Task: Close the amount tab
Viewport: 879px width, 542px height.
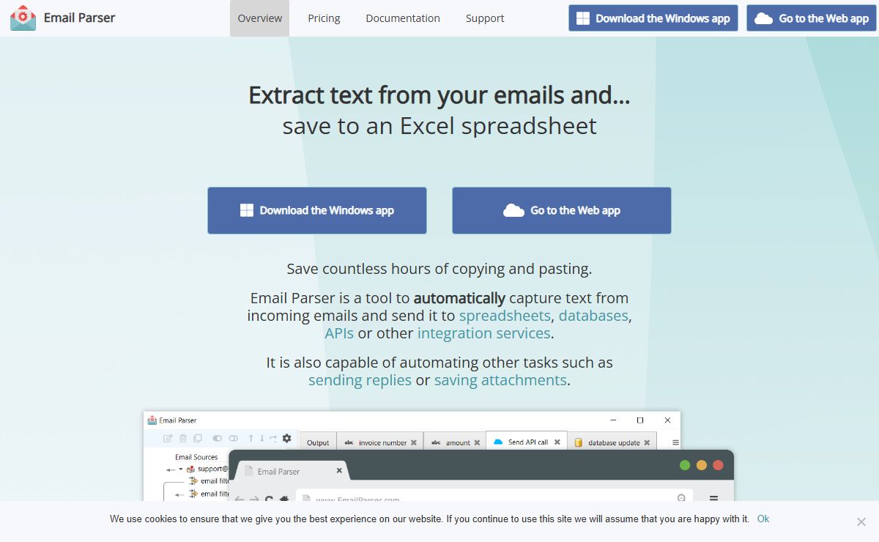Action: click(478, 442)
